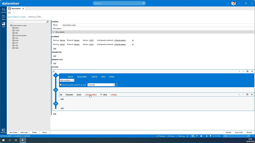Click the Add script button
255x143 pixels.
(24, 132)
